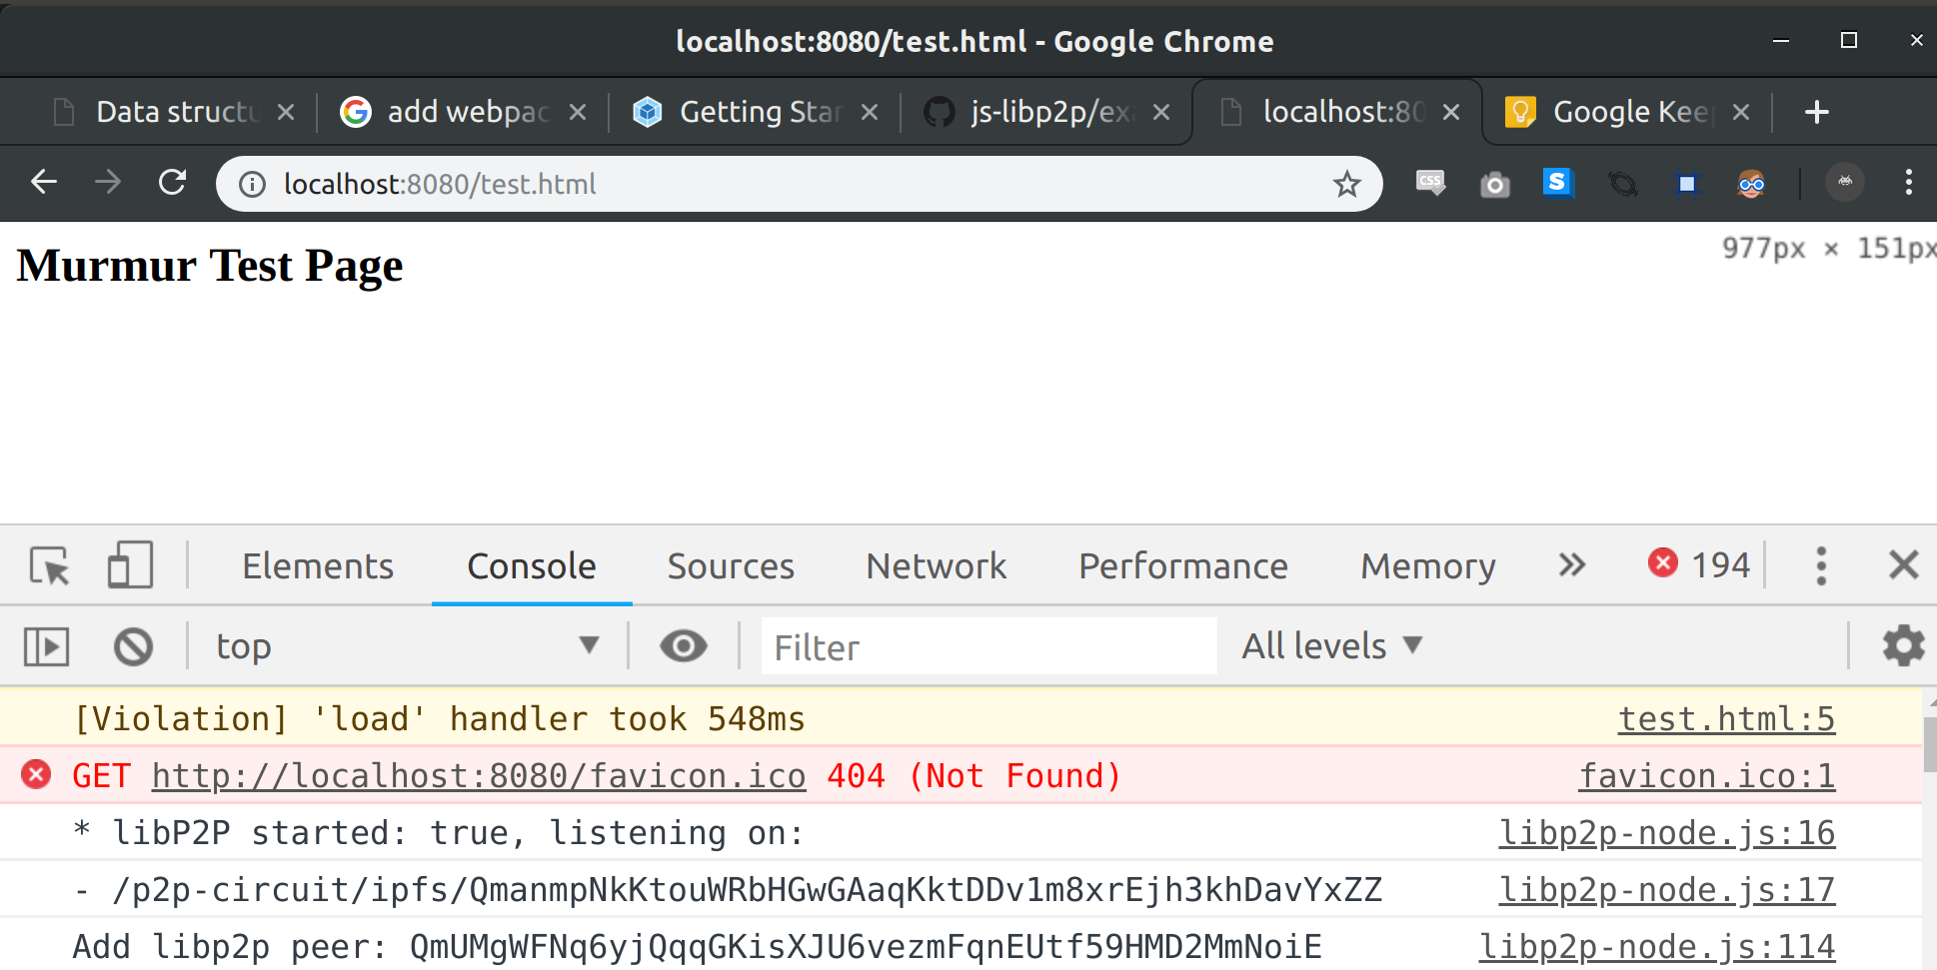Open the favicon.ico:1 source link
The width and height of the screenshot is (1937, 970).
pos(1706,775)
